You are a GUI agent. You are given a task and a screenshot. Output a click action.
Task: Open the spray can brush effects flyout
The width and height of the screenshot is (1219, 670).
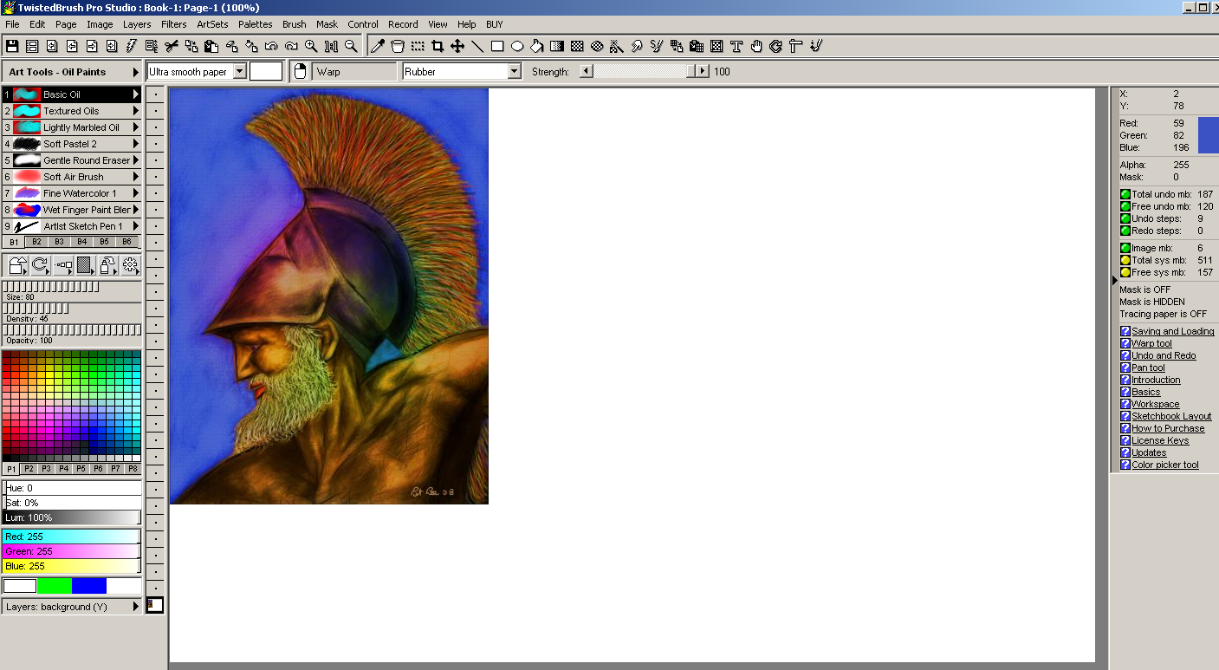point(108,265)
